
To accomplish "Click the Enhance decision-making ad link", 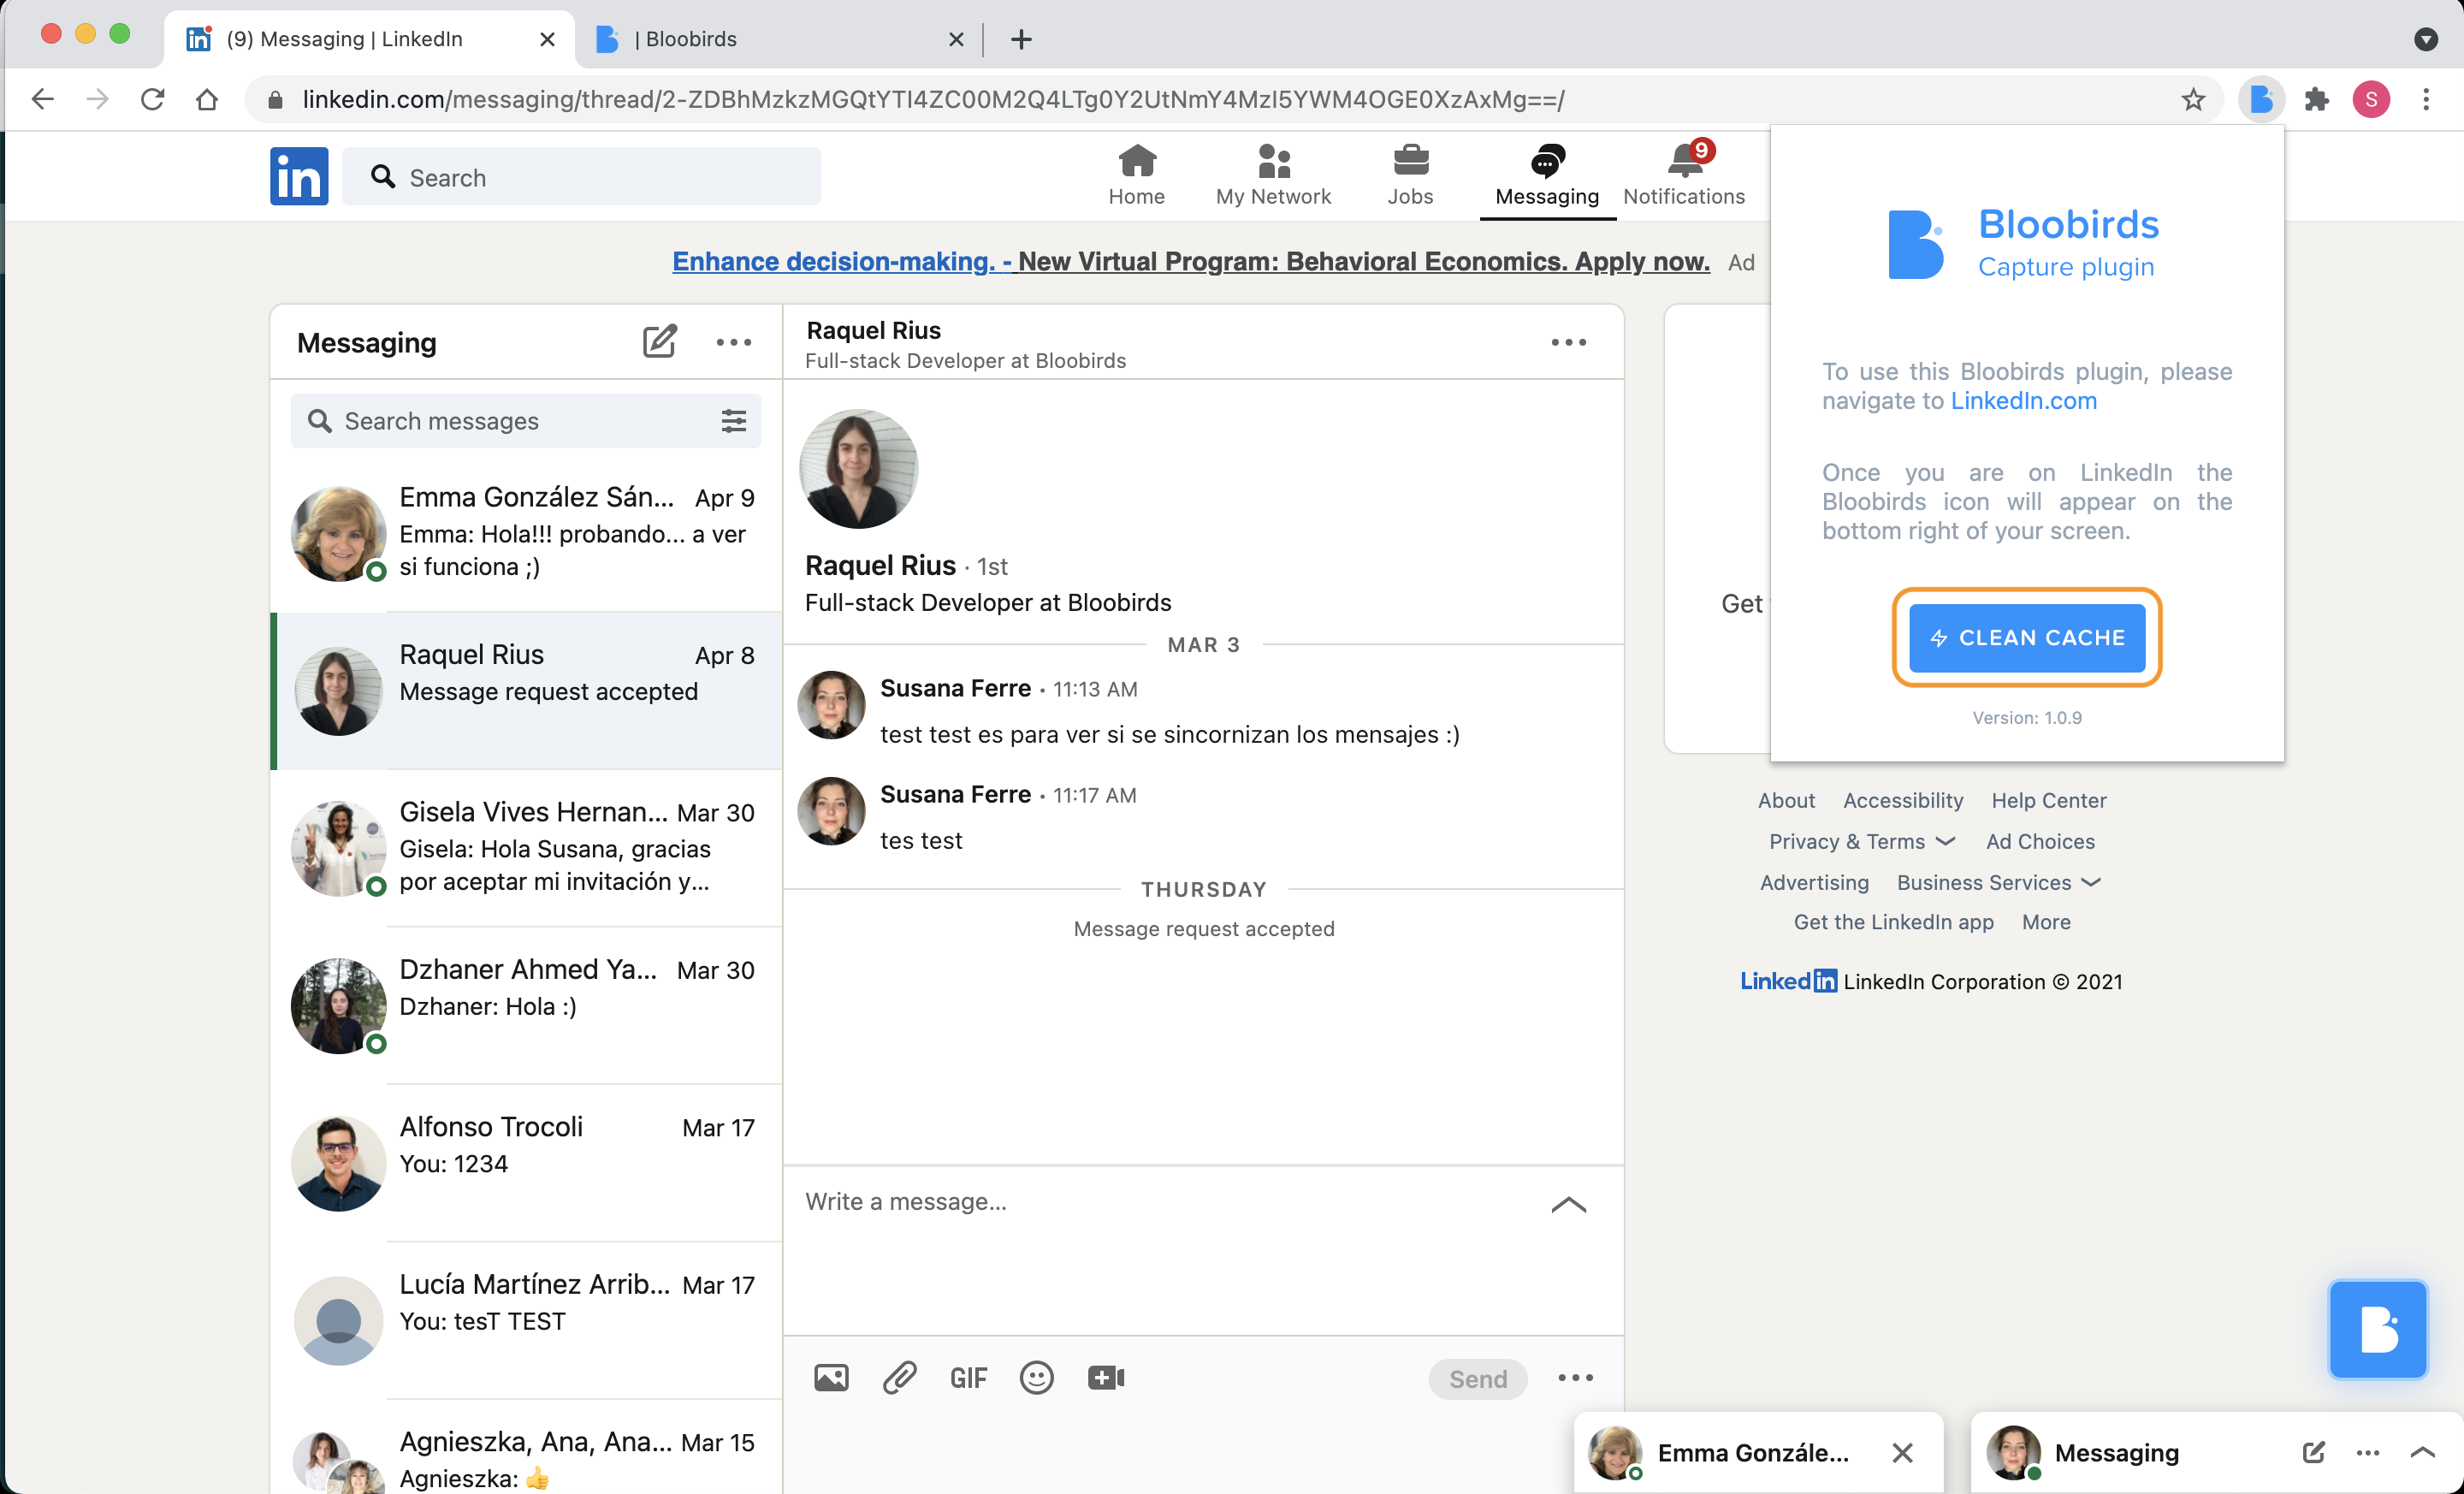I will coord(1190,261).
